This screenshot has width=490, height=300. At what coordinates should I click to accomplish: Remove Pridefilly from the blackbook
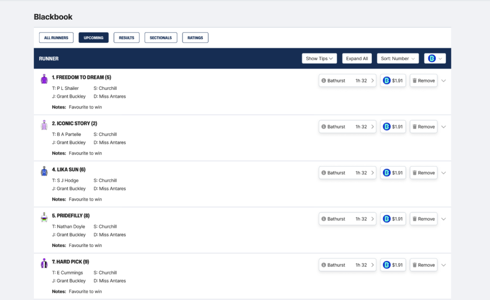[423, 219]
